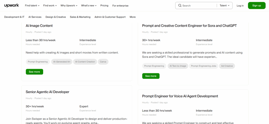Click See more for Sora and ChatGPT job
The image size is (269, 124).
click(x=151, y=76)
